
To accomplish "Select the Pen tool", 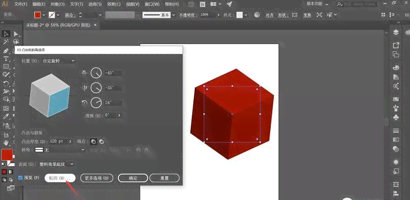I will [6, 51].
